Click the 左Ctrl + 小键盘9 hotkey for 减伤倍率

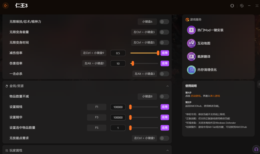93,53
